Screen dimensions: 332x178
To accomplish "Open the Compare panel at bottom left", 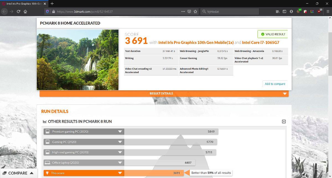I will click(x=18, y=173).
